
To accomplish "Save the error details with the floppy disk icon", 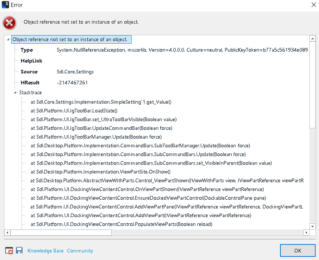I will (x=19, y=250).
